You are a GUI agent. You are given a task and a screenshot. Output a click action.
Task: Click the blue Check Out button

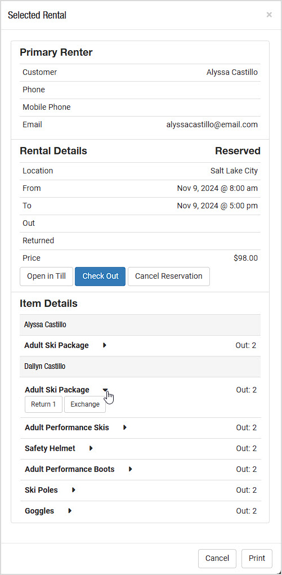click(x=100, y=276)
